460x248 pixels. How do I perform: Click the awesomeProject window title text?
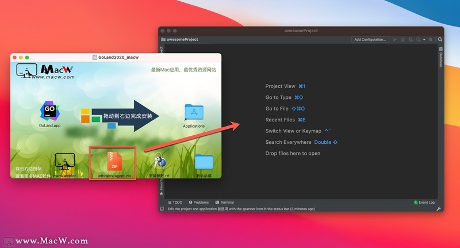pos(301,30)
